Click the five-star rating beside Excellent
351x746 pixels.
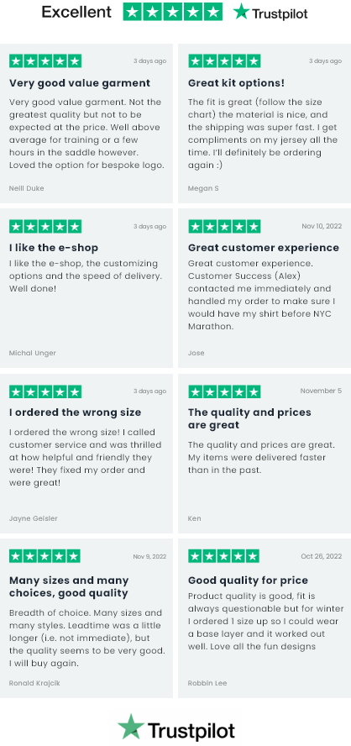tap(173, 12)
